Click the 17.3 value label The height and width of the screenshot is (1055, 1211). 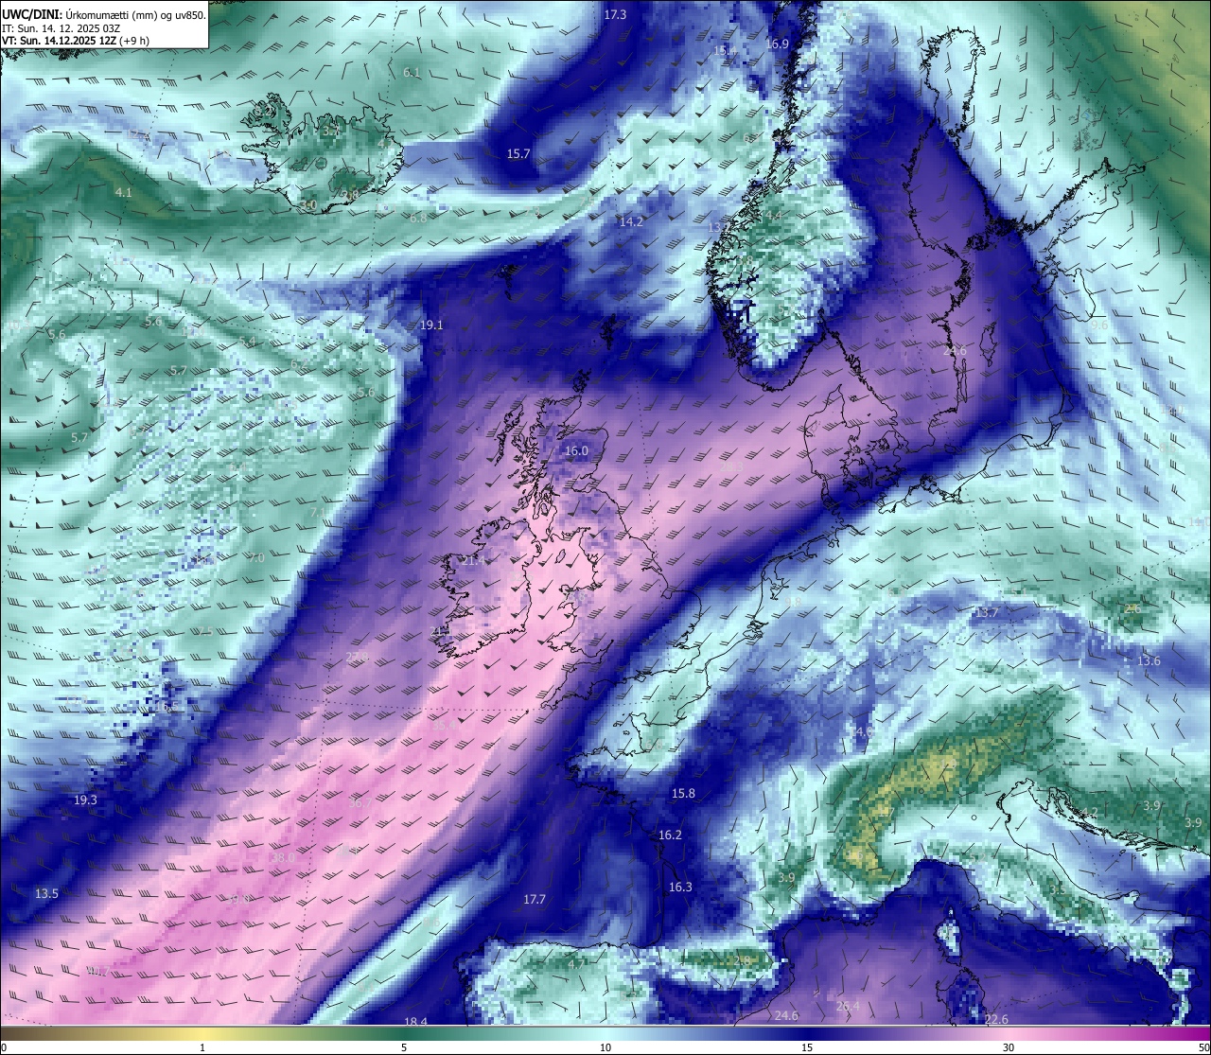coord(615,14)
